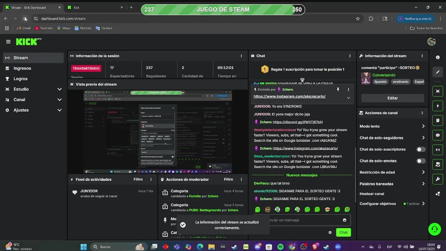
Task: Open Windows Start menu
Action: click(84, 247)
